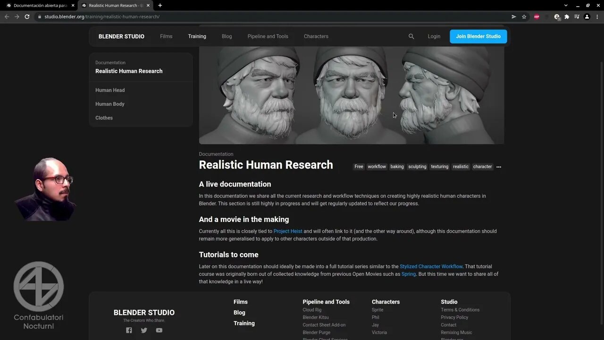
Task: Open Human Body in sidebar
Action: 110,104
